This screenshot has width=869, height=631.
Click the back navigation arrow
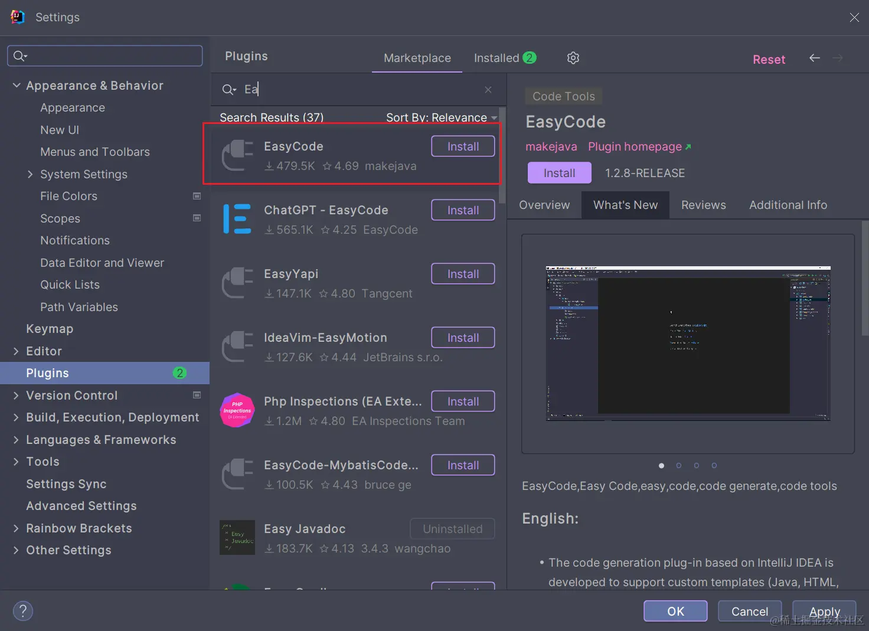815,58
